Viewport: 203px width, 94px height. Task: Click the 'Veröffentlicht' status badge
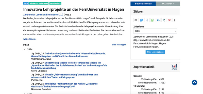[55, 4]
